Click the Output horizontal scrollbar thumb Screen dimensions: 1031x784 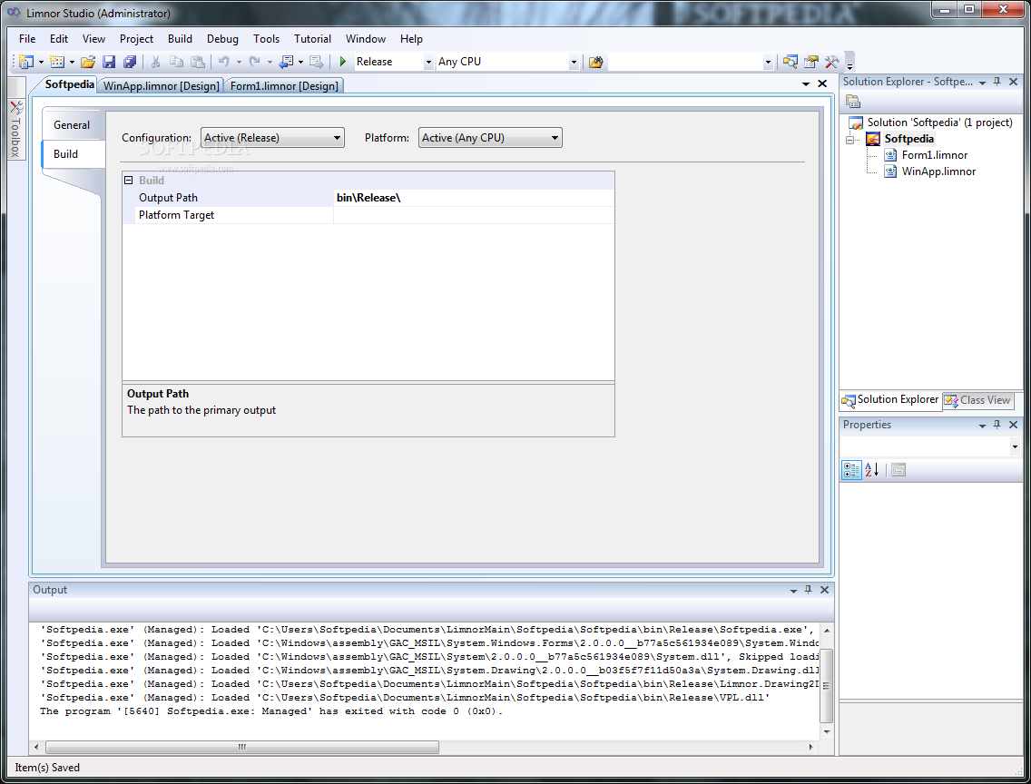(x=242, y=747)
